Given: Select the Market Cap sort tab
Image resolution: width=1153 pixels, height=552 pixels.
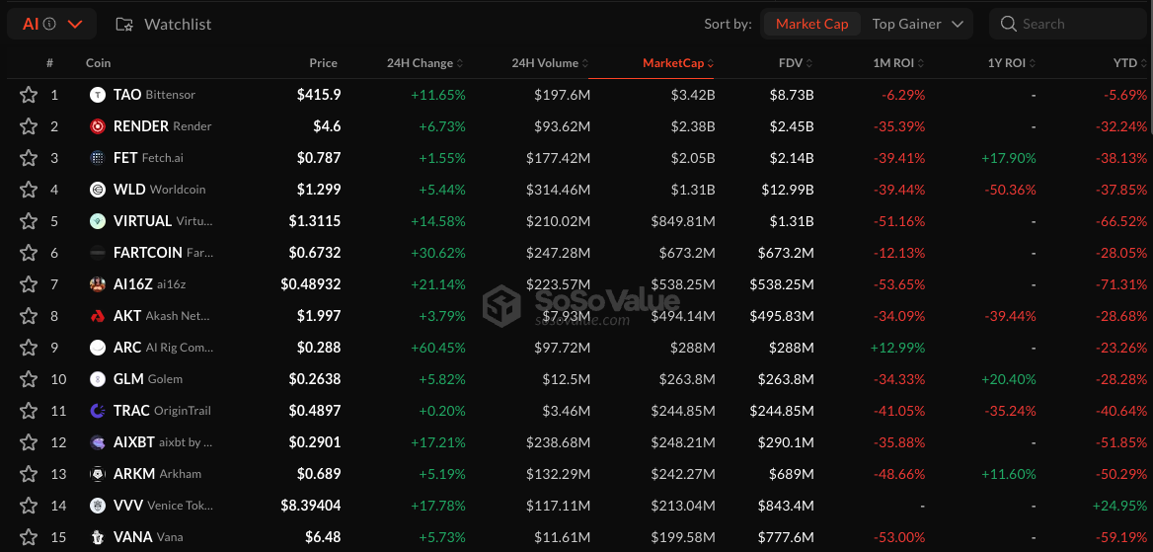Looking at the screenshot, I should click(x=811, y=24).
